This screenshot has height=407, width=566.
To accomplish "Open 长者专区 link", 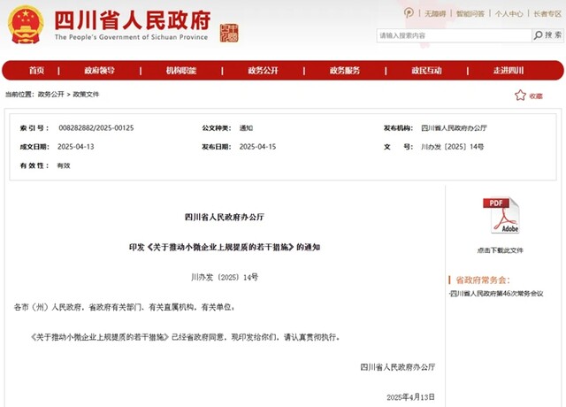I will pyautogui.click(x=547, y=14).
